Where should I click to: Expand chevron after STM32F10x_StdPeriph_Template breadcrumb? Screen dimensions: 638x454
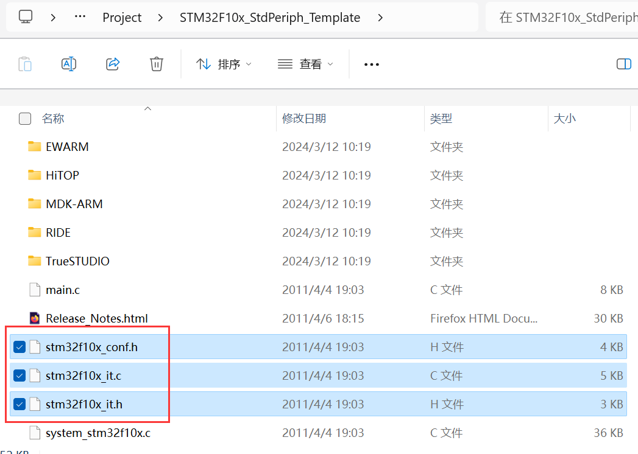[x=380, y=18]
